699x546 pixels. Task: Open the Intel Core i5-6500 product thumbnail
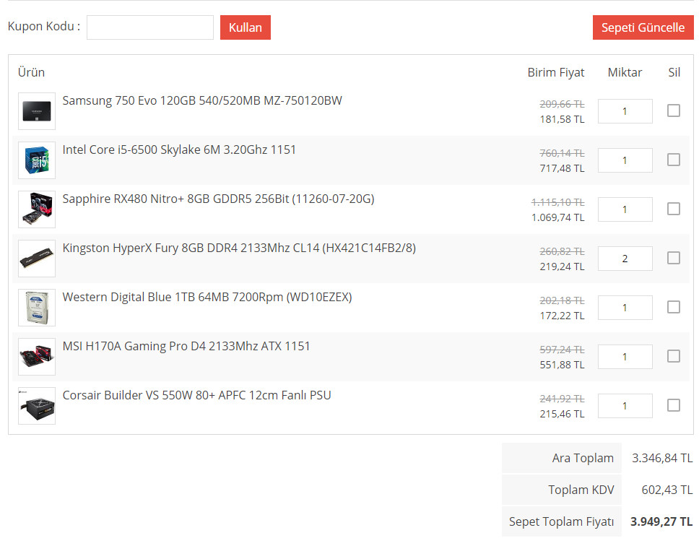37,160
